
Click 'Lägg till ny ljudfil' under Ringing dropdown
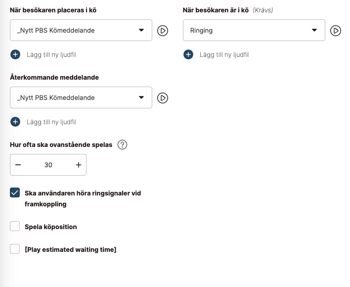[x=224, y=54]
